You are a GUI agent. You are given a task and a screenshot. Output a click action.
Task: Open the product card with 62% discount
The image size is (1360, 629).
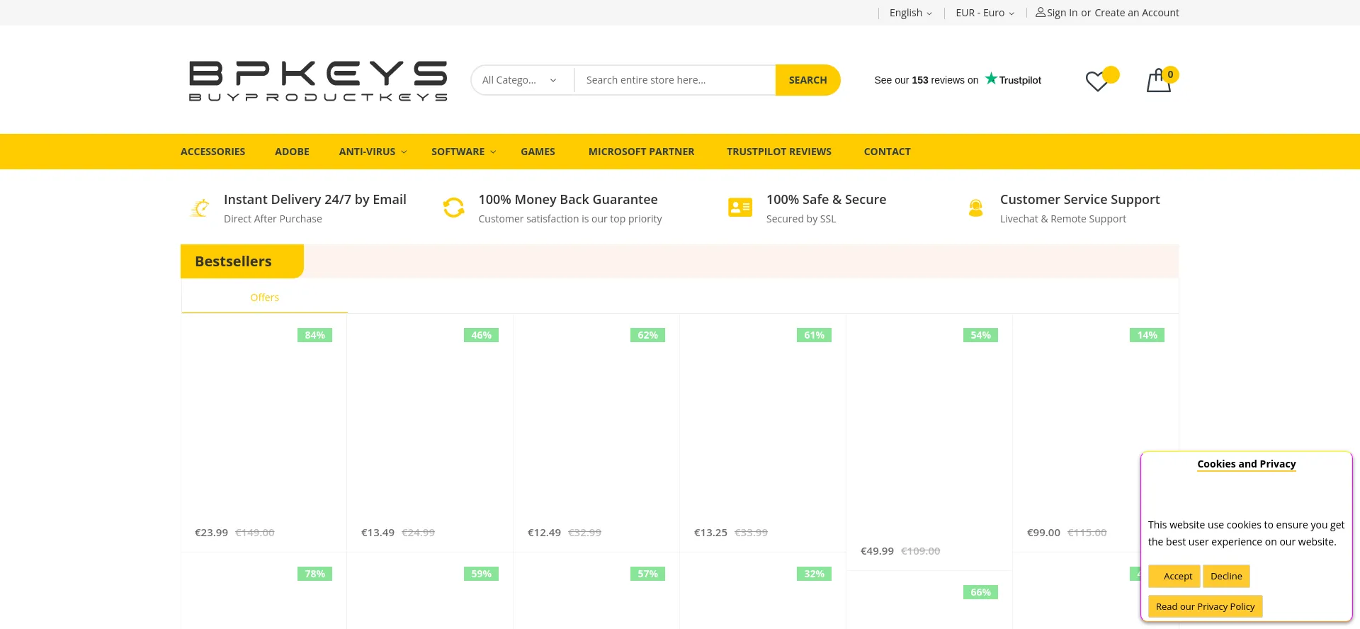point(596,433)
